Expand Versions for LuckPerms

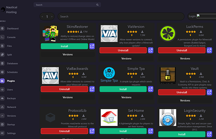(x=185, y=59)
